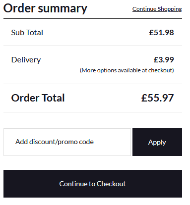Click the £3.99 delivery charge
The image size is (190, 205).
[164, 60]
